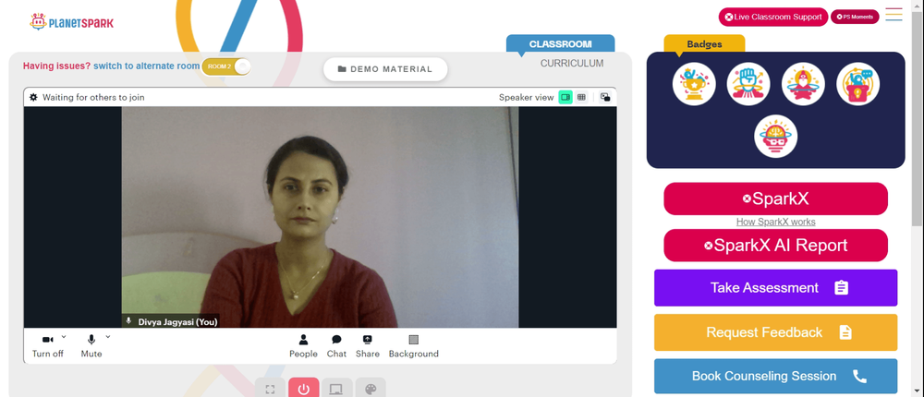Select the raised fist badge
The width and height of the screenshot is (924, 397).
click(x=748, y=84)
